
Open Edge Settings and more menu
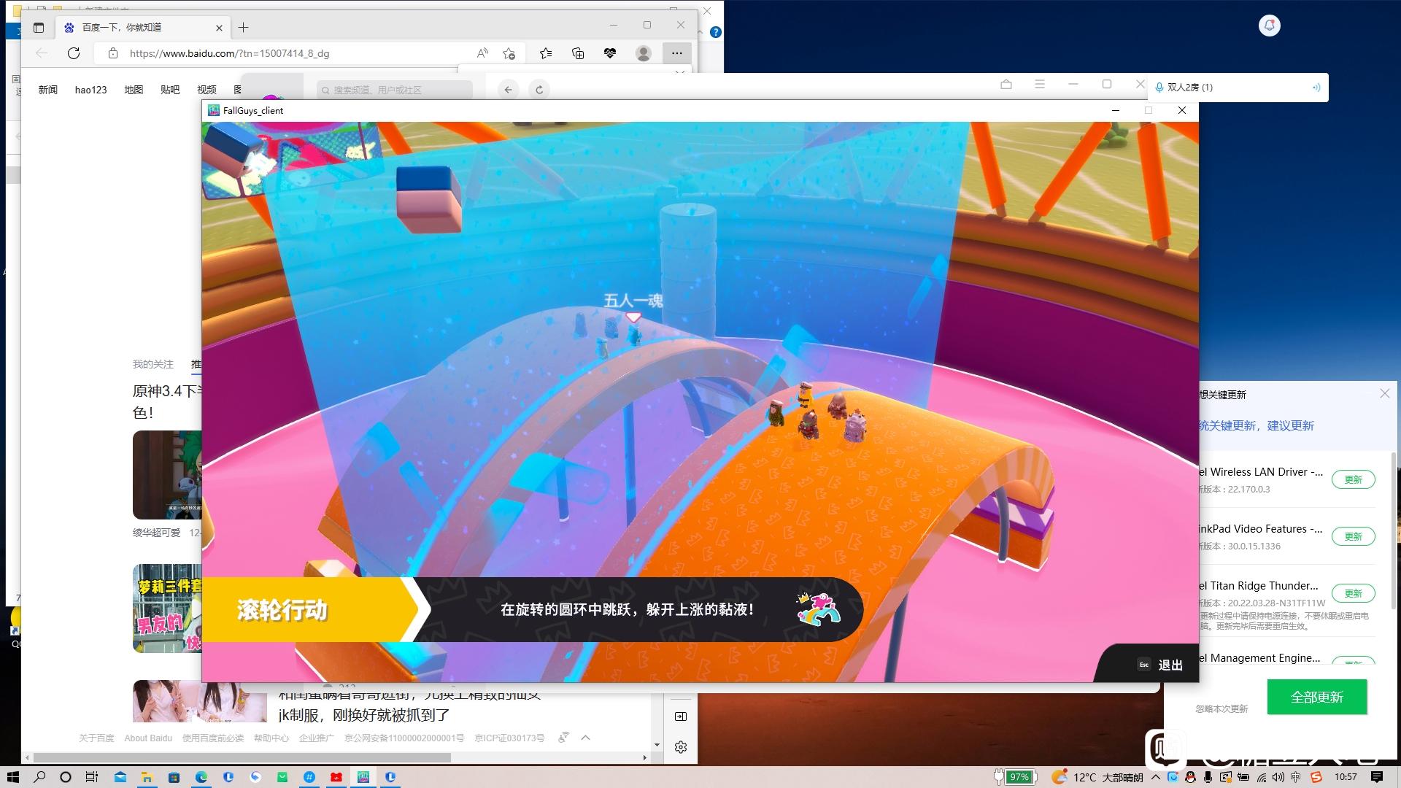(677, 53)
